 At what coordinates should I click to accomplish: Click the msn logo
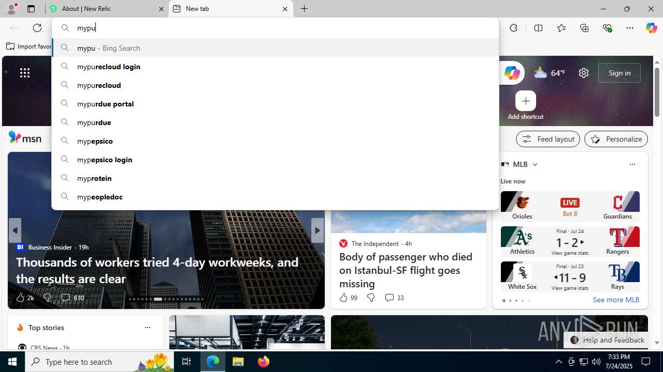[25, 138]
